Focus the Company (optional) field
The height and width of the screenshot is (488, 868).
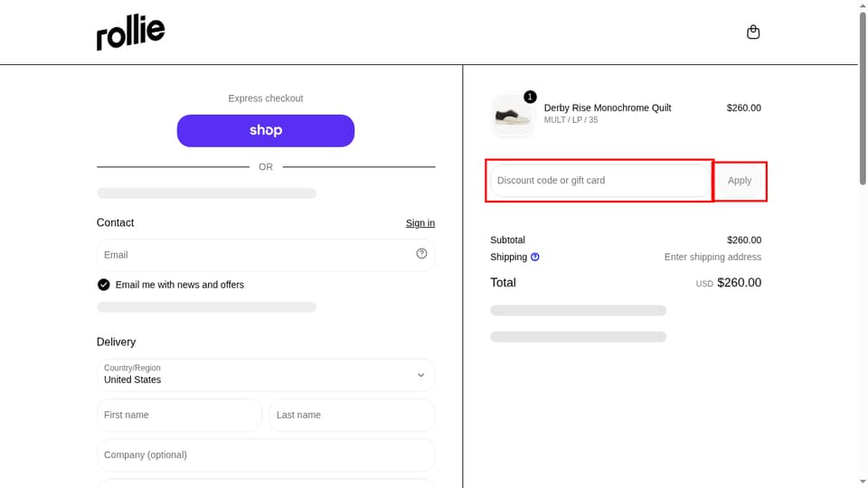266,455
